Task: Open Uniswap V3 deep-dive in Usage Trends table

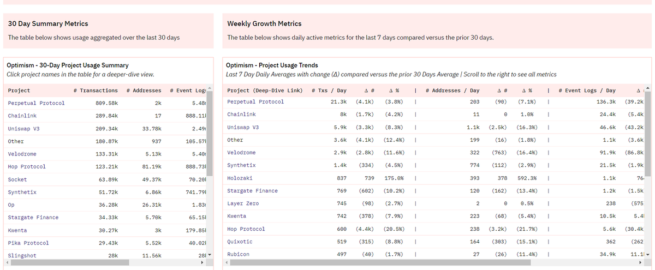Action: (x=243, y=127)
